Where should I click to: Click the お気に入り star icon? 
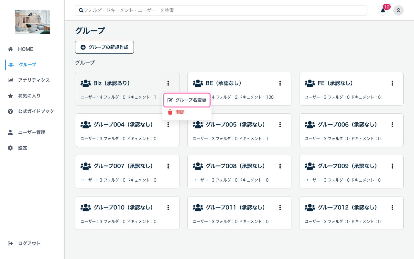point(10,96)
